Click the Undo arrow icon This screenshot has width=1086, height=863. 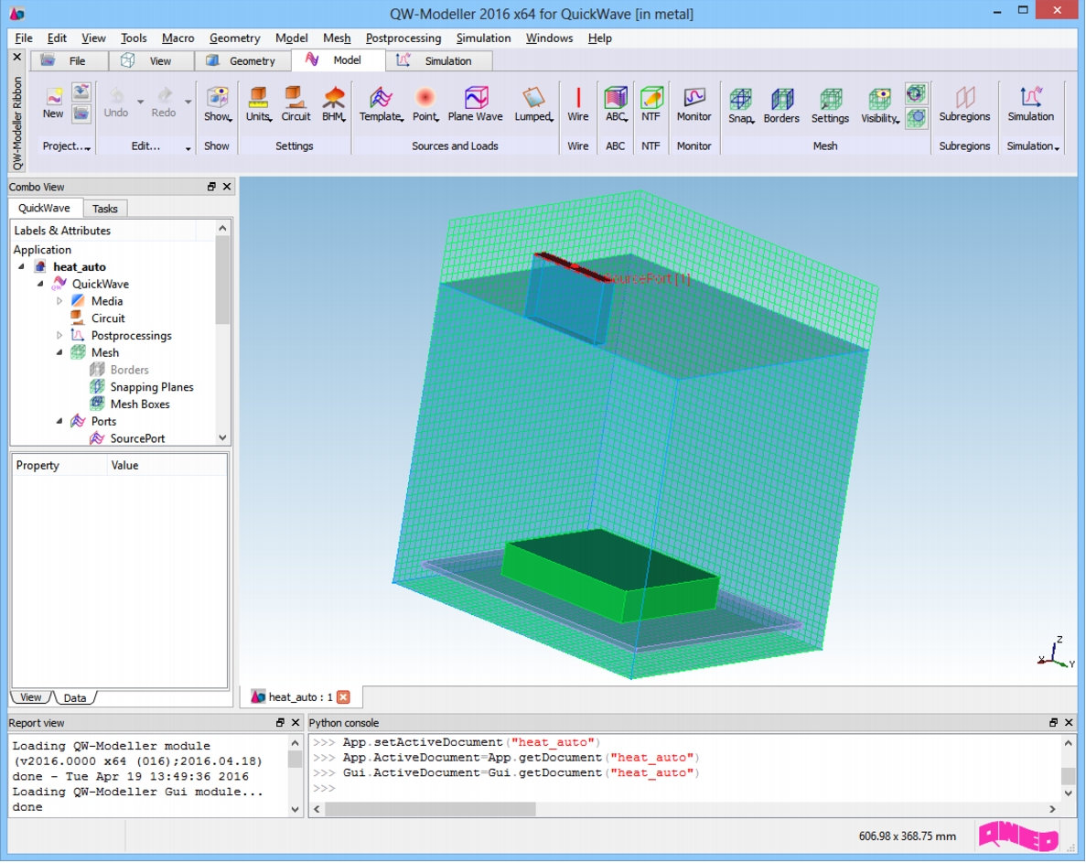point(116,102)
